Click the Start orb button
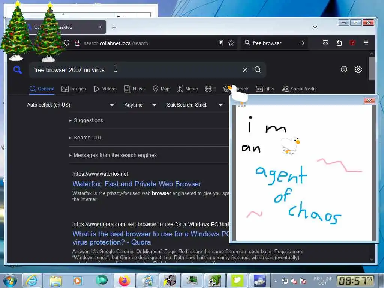 point(10,280)
